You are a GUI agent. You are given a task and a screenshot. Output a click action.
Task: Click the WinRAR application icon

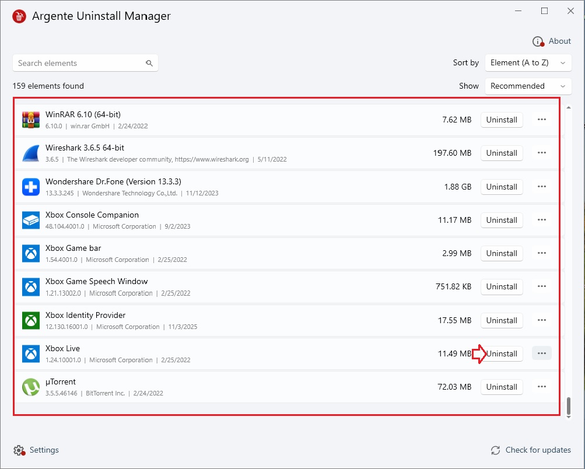[x=31, y=120]
